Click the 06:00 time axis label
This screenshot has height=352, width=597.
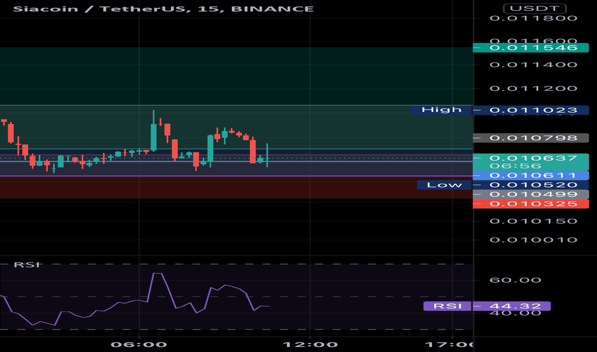(x=139, y=345)
